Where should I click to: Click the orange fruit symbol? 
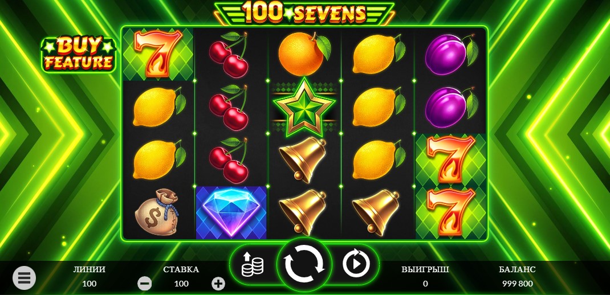[x=304, y=54]
